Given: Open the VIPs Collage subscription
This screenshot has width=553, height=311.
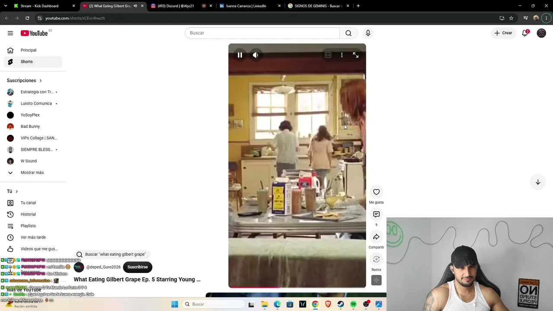Looking at the screenshot, I should (33, 138).
